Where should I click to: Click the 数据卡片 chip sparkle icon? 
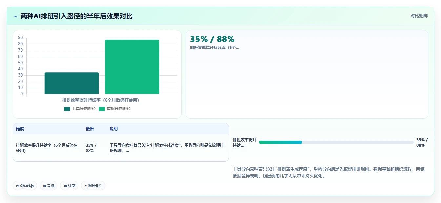click(x=86, y=186)
